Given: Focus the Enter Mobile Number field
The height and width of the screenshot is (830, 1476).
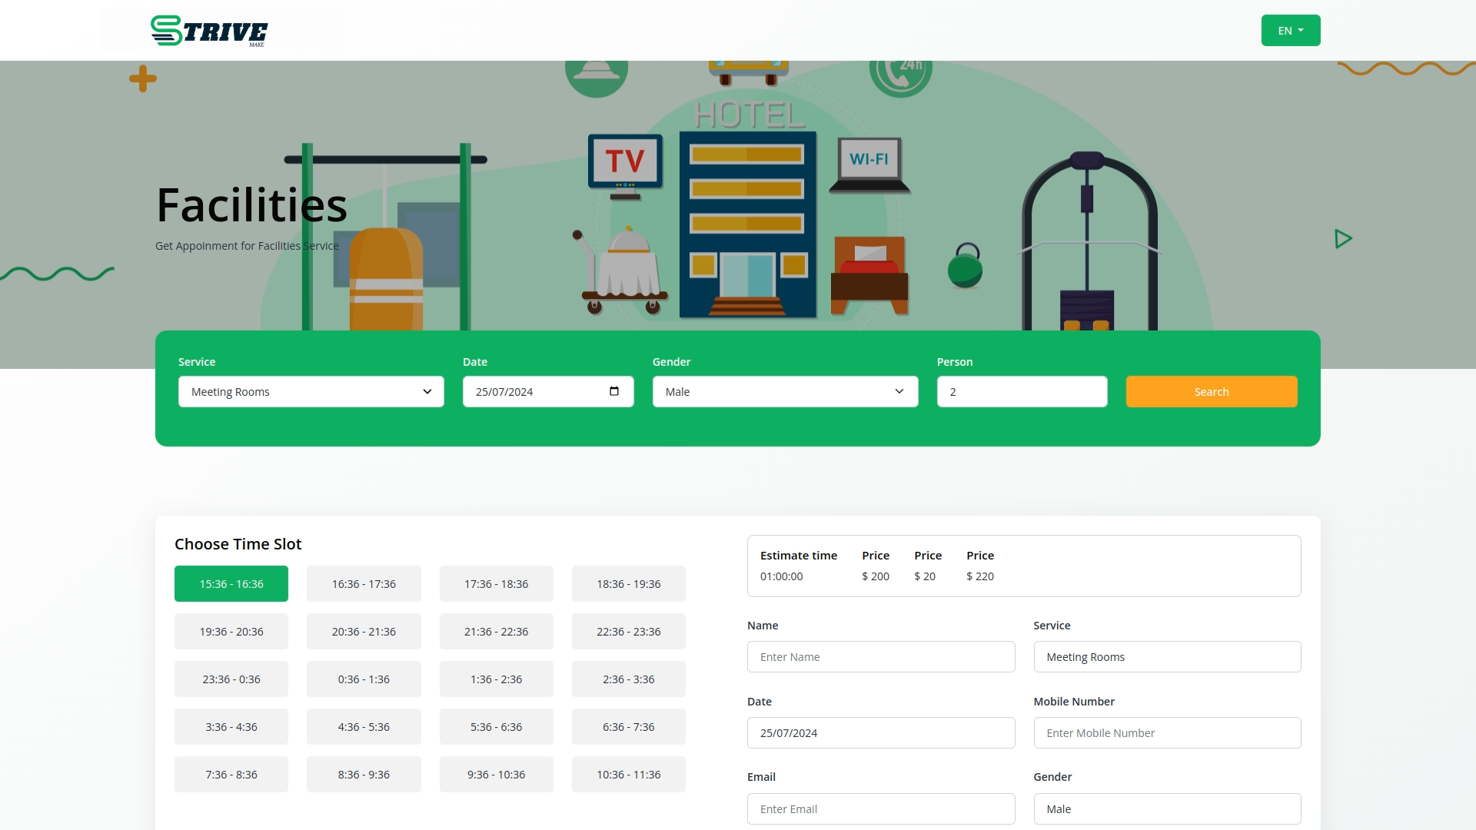Looking at the screenshot, I should coord(1166,733).
